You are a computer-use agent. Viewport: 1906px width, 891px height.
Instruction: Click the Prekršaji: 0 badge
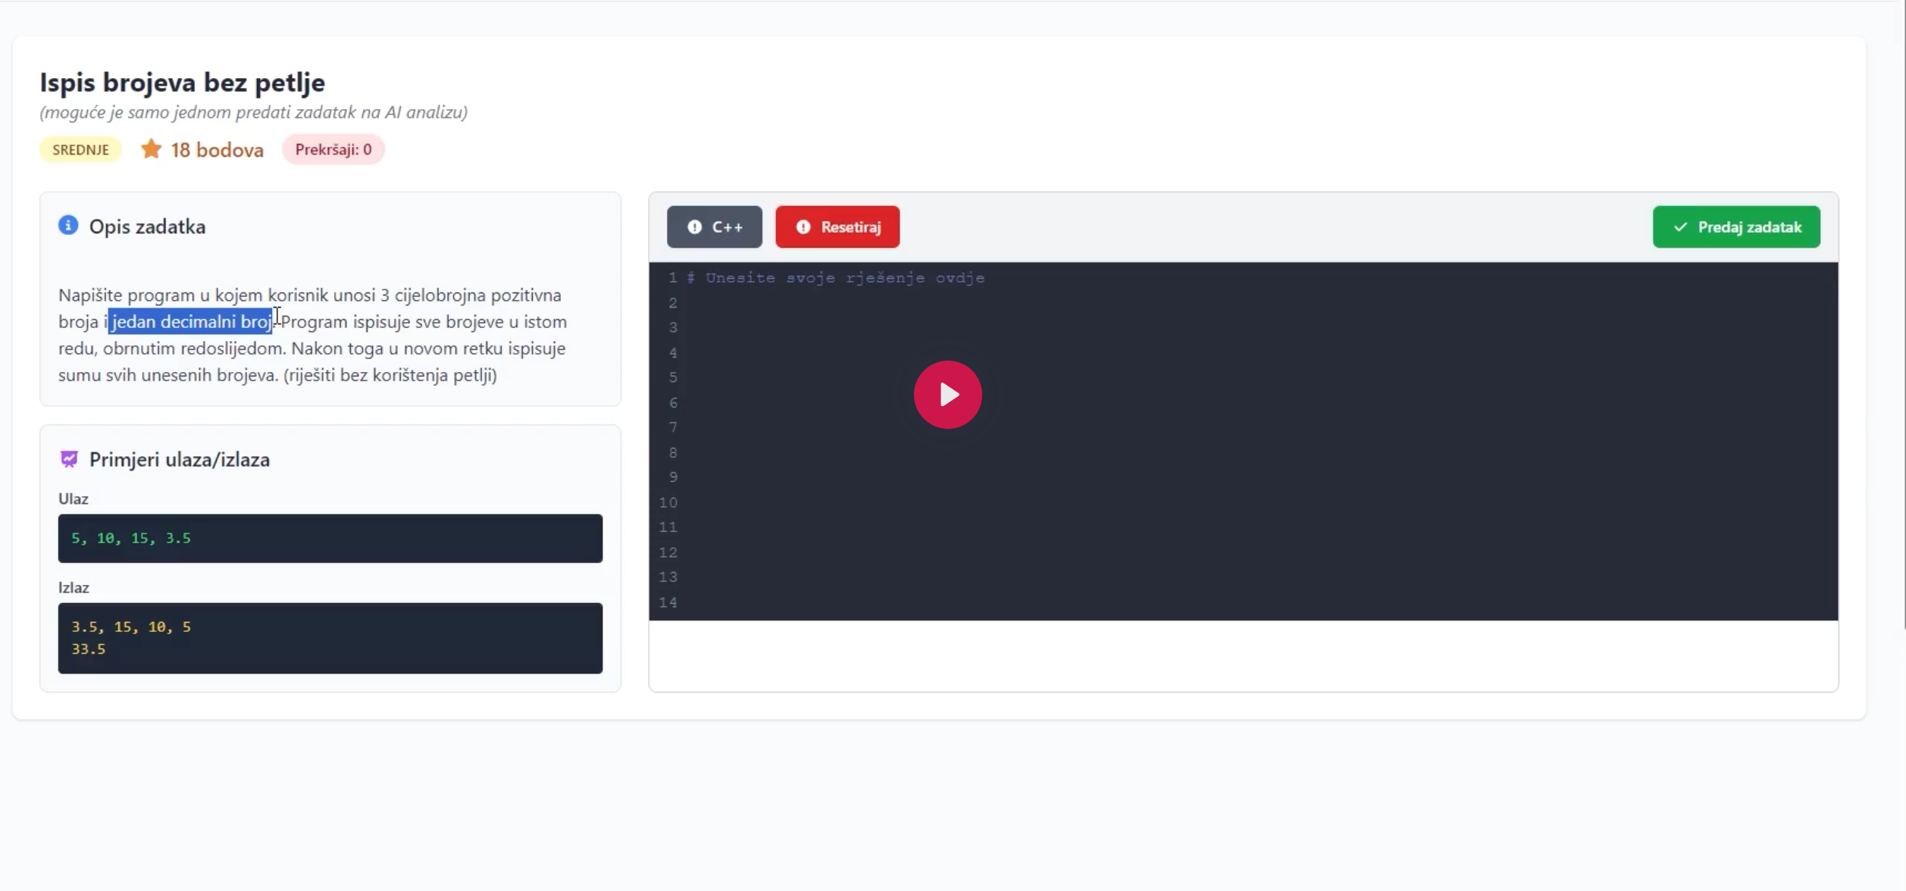click(333, 149)
